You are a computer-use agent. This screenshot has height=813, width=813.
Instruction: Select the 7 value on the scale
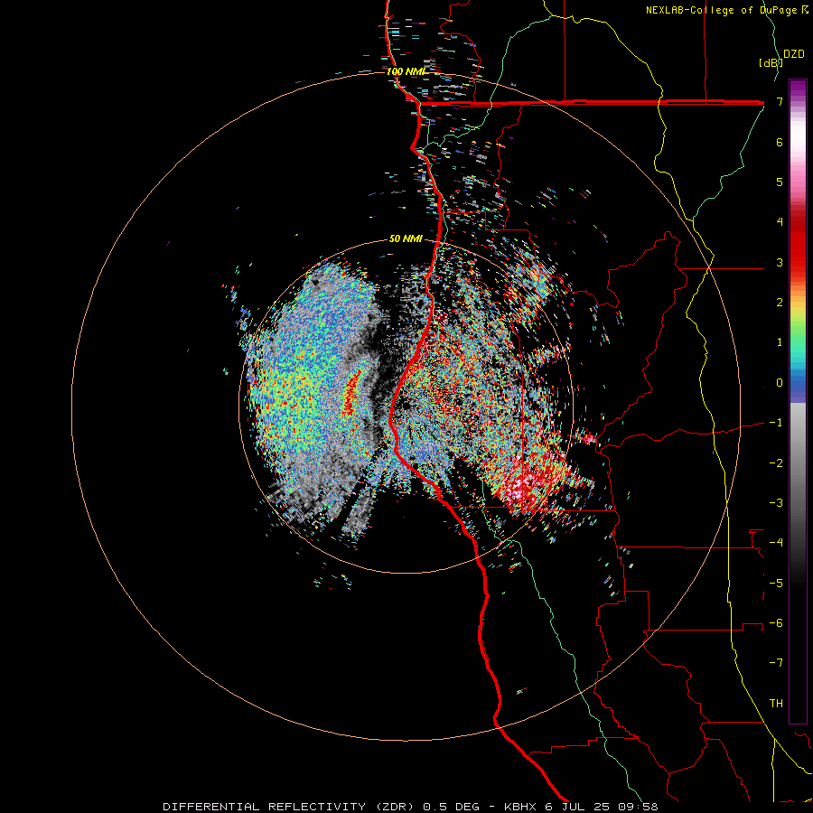780,101
